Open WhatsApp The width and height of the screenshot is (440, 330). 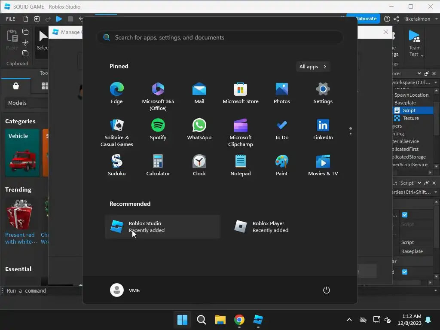[199, 129]
